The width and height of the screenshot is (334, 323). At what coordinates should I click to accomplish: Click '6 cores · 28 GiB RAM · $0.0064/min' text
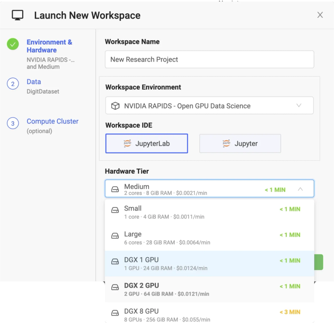(x=167, y=243)
